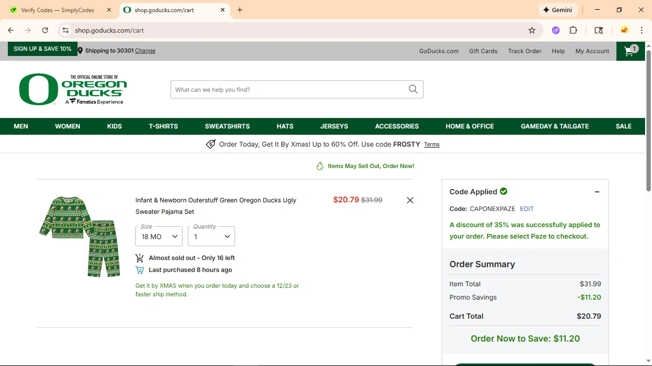The image size is (652, 366).
Task: View promo Terms link
Action: click(x=432, y=144)
